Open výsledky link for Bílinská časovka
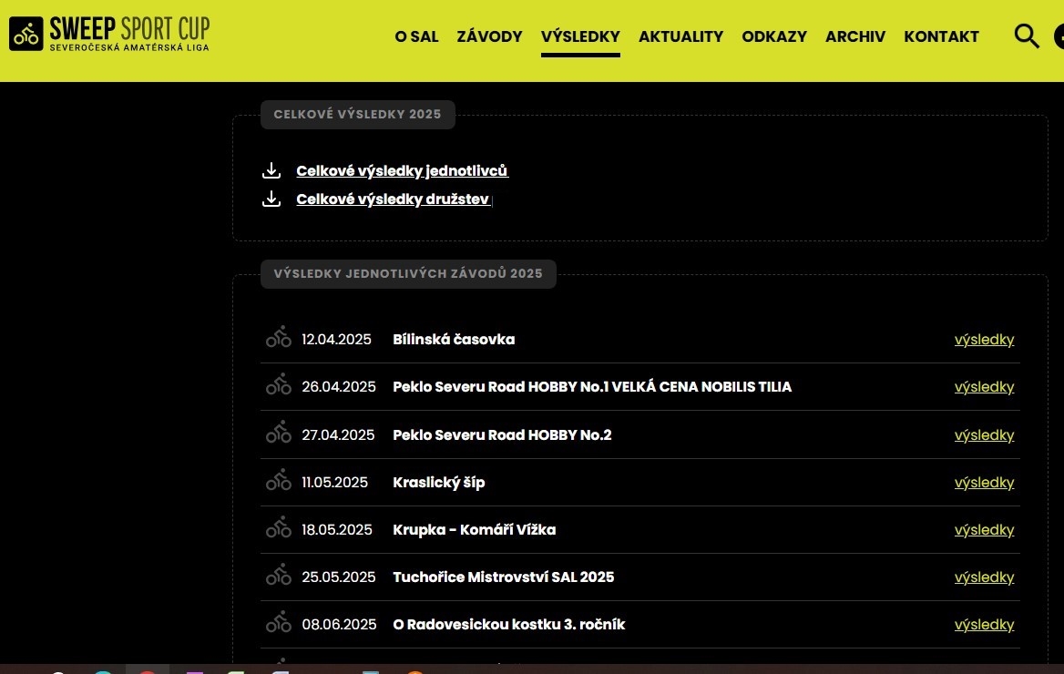This screenshot has height=674, width=1064. [x=984, y=340]
